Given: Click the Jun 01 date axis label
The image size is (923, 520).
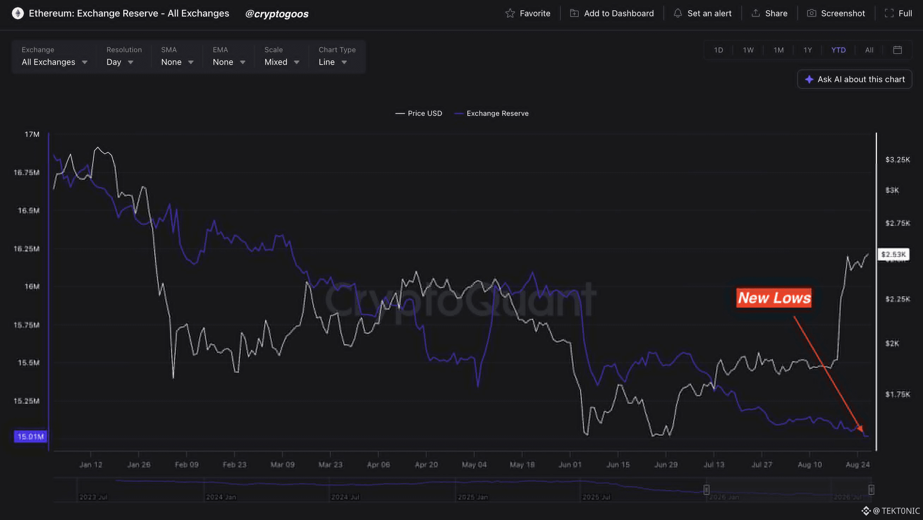Looking at the screenshot, I should (570, 465).
